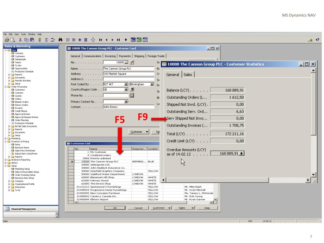Click the Field Filter dotted-grid icon
Viewport: 324px width, 243px height.
[x=68, y=40]
